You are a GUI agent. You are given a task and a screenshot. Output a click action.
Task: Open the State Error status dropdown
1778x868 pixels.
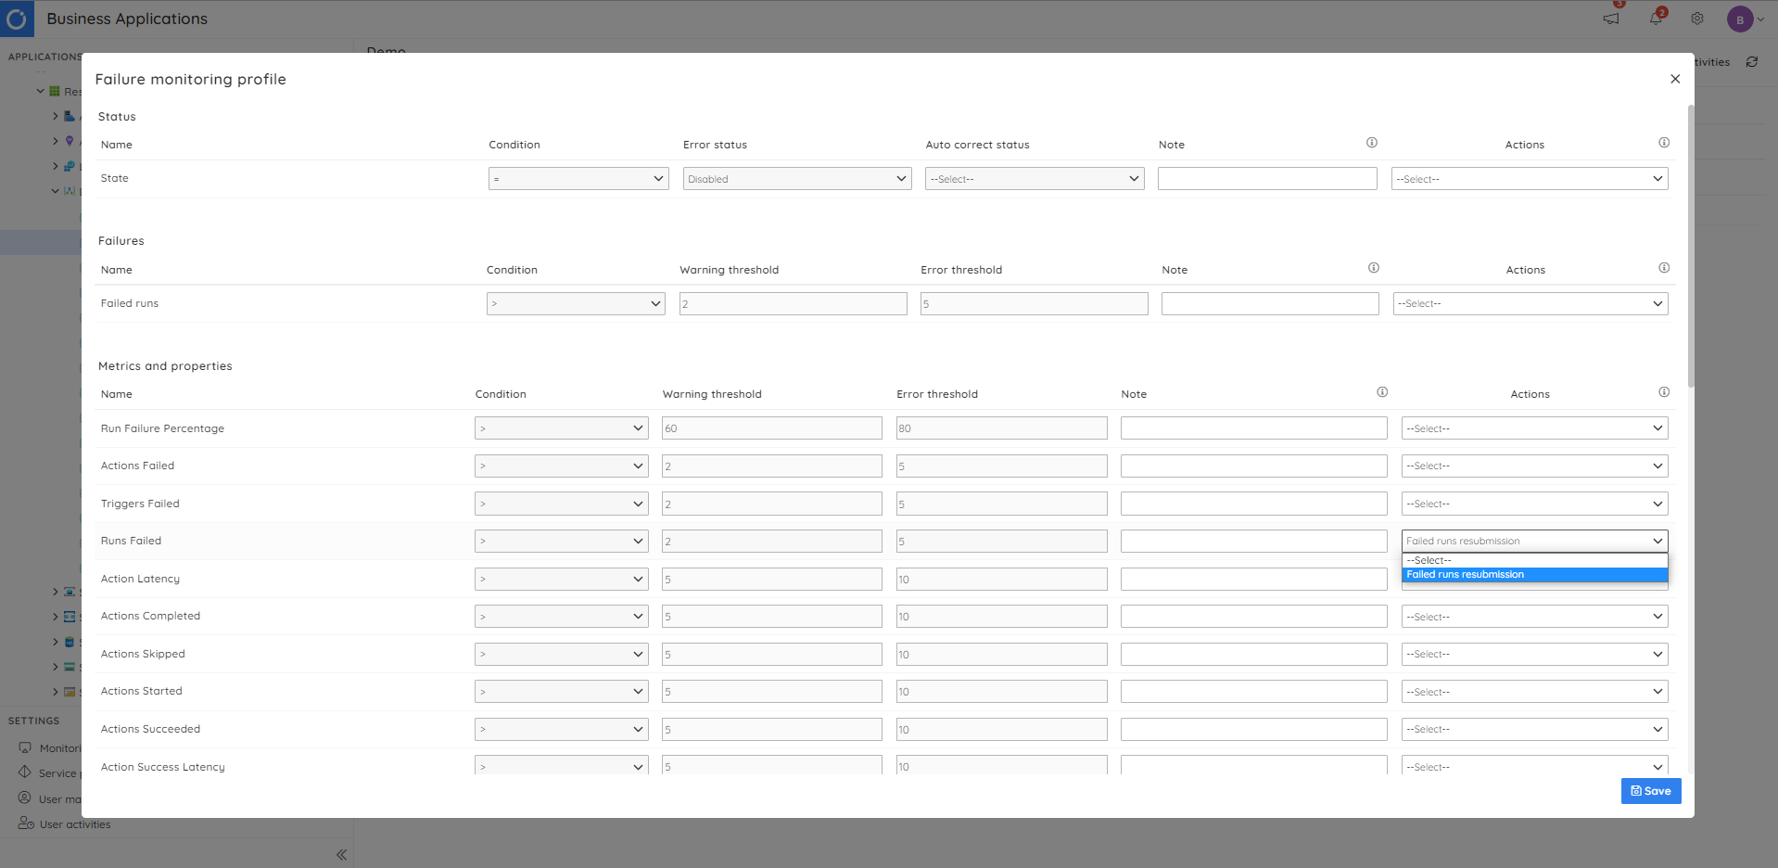click(x=797, y=179)
